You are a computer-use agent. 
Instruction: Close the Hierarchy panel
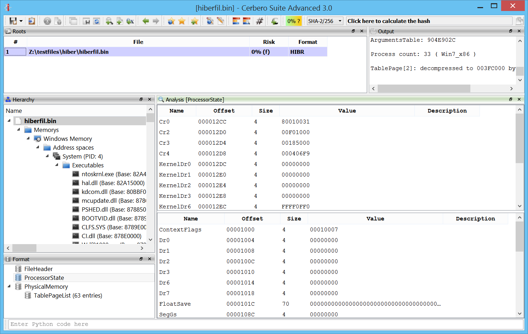tap(150, 99)
